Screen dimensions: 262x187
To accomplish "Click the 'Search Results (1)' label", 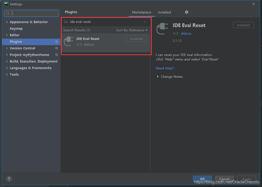I will click(77, 30).
